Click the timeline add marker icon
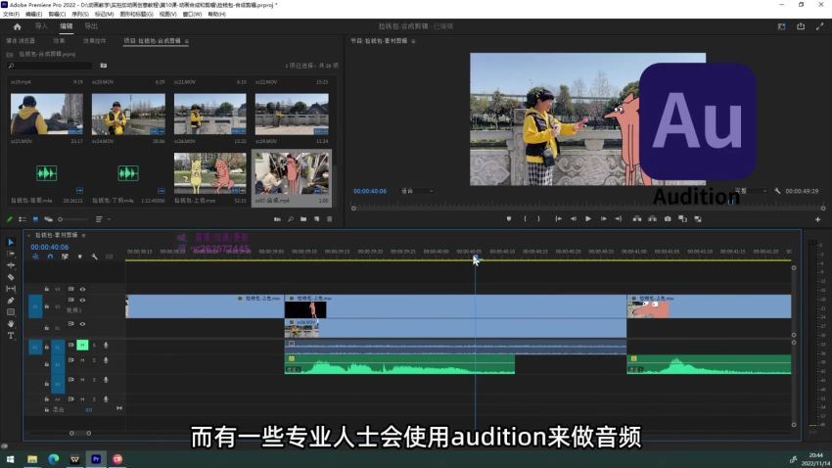Image resolution: width=832 pixels, height=468 pixels. coord(79,257)
